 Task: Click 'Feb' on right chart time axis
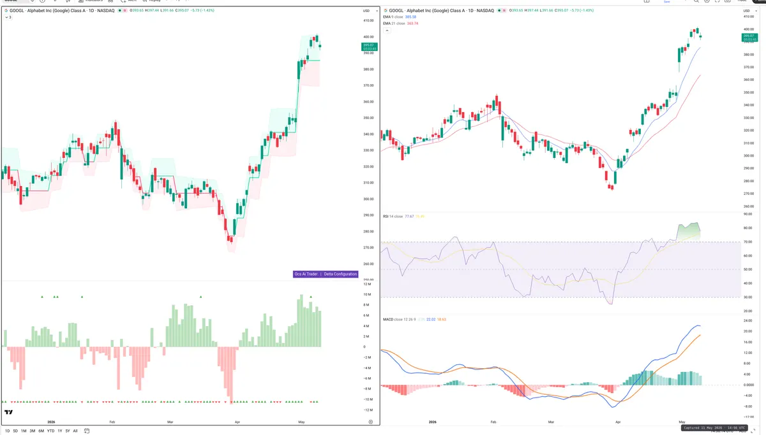pyautogui.click(x=493, y=422)
